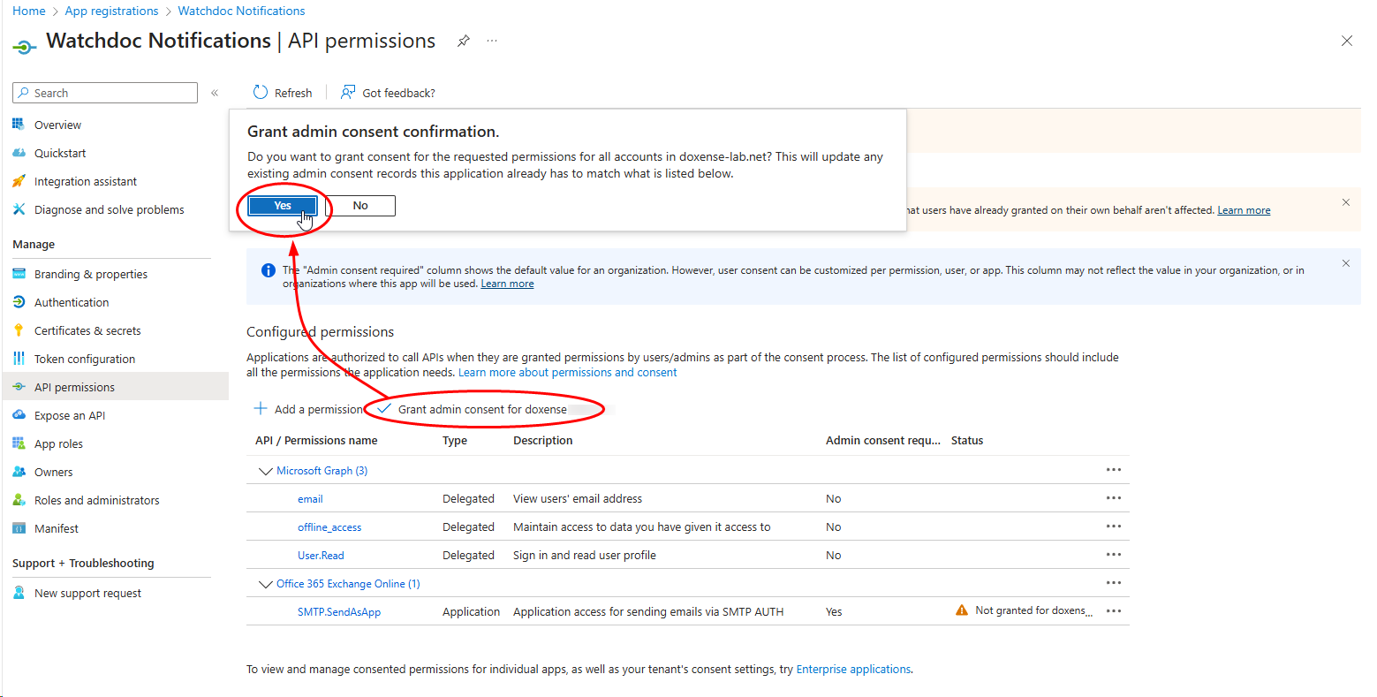Dismiss the orange warning banner
Screen dimensions: 1377x697
click(x=1346, y=202)
